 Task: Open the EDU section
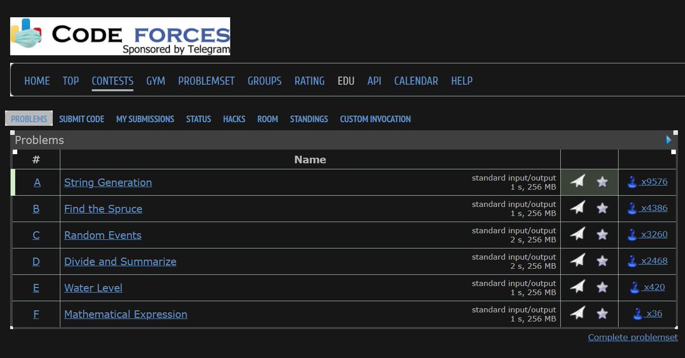(346, 81)
